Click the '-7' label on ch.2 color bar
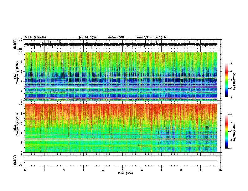This screenshot has width=248, height=191. (x=231, y=148)
